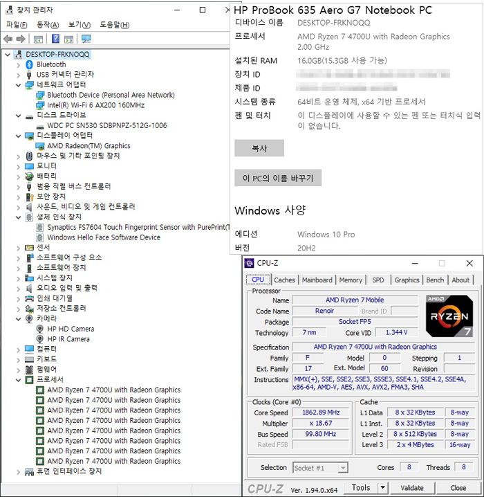This screenshot has width=484, height=499.
Task: Click the Back arrow in Device Manager toolbar
Action: pos(8,39)
